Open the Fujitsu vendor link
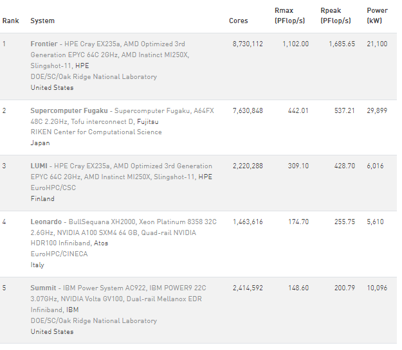 (x=149, y=121)
